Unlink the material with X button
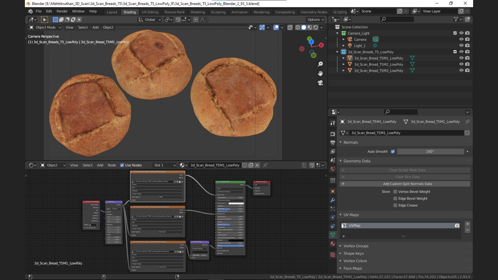 click(257, 165)
